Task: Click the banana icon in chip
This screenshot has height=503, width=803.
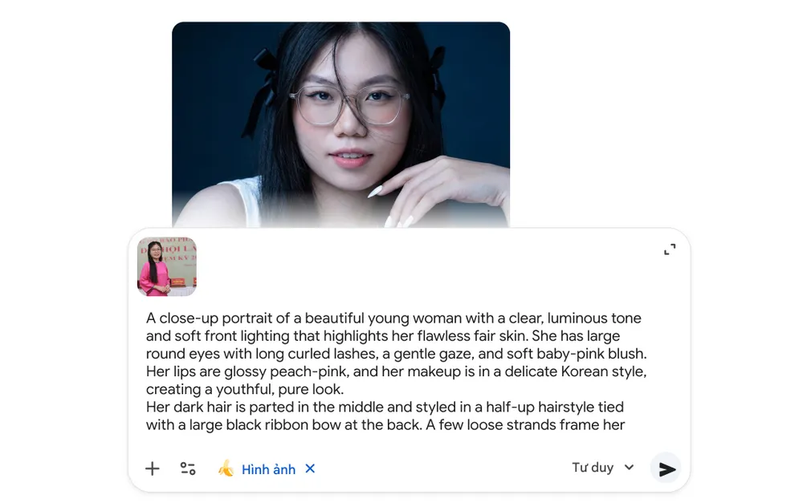Action: click(226, 469)
